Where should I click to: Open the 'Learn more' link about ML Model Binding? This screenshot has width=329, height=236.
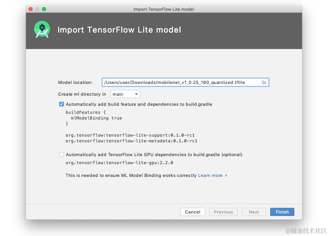(210, 175)
